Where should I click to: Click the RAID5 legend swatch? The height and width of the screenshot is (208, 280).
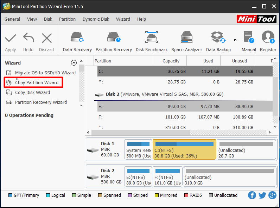pos(186,195)
